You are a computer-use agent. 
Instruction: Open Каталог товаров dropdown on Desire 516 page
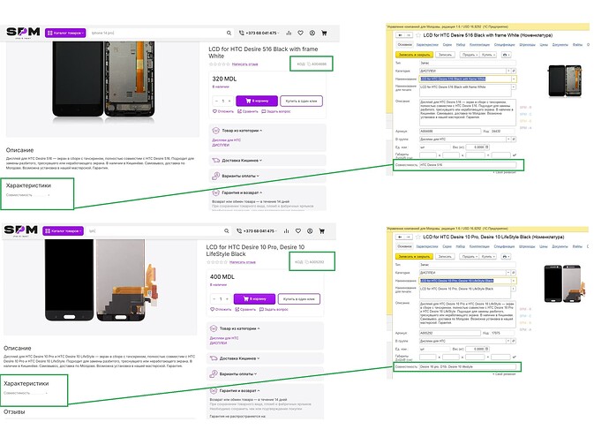(65, 33)
